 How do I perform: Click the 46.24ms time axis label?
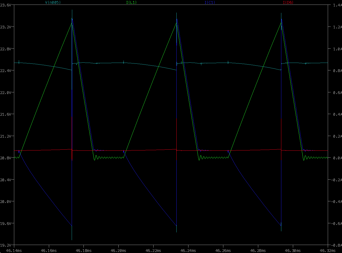(x=188, y=250)
